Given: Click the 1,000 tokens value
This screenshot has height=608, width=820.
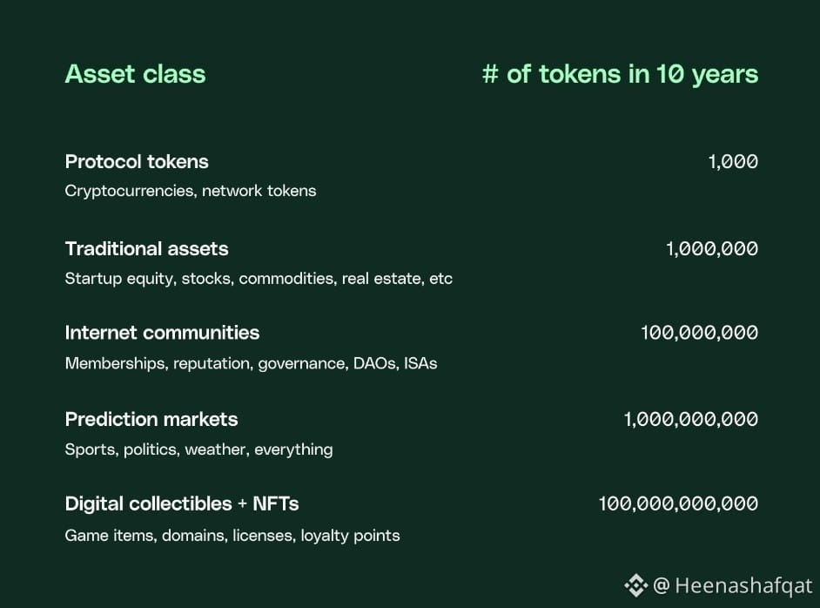Looking at the screenshot, I should pyautogui.click(x=733, y=162).
